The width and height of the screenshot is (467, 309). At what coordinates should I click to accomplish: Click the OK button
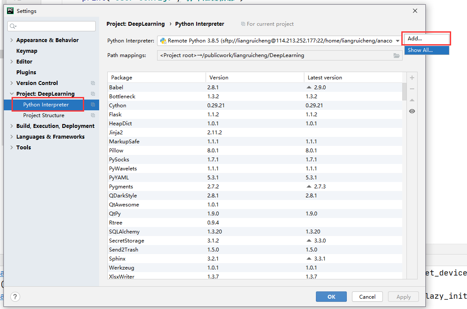coord(331,297)
